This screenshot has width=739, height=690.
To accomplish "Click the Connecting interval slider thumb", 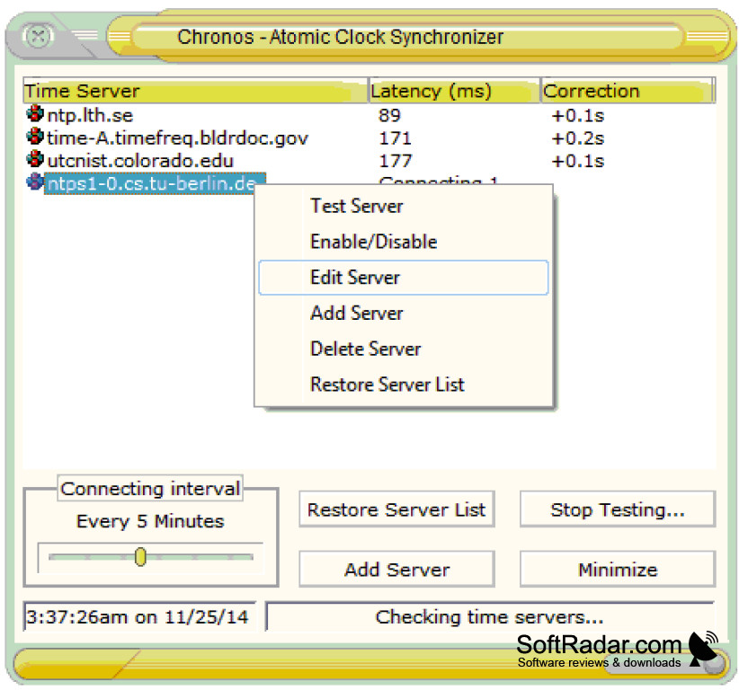I will click(x=140, y=557).
